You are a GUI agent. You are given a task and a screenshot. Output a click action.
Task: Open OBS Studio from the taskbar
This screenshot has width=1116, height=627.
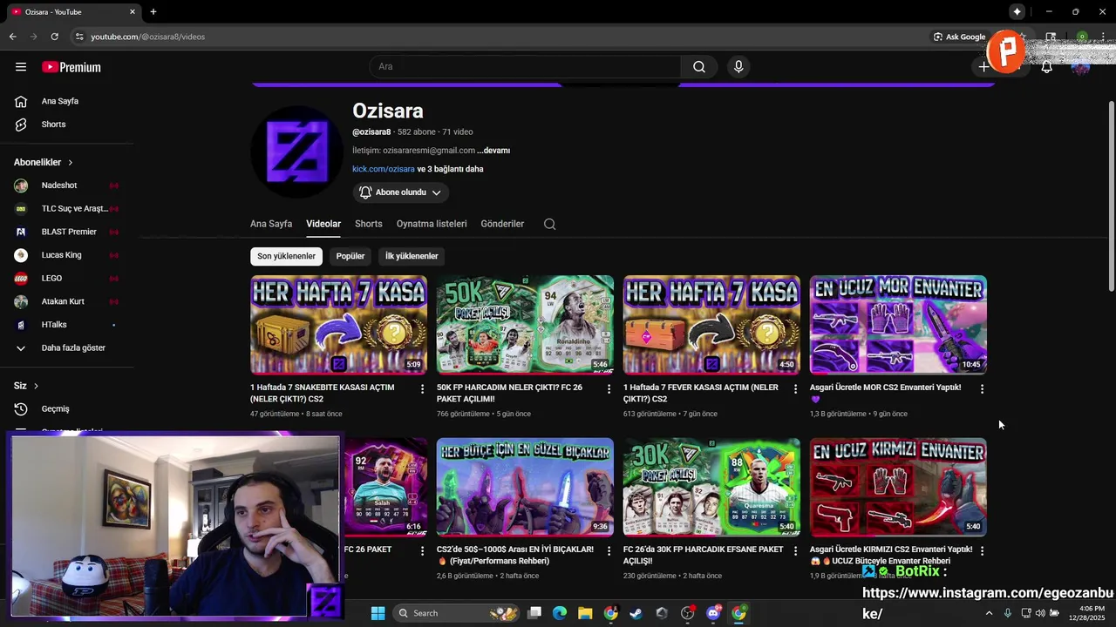[x=687, y=613]
